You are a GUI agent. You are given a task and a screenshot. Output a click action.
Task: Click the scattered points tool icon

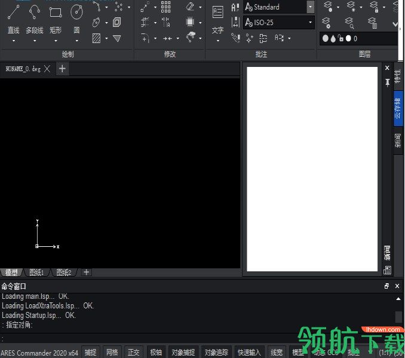coord(118,7)
